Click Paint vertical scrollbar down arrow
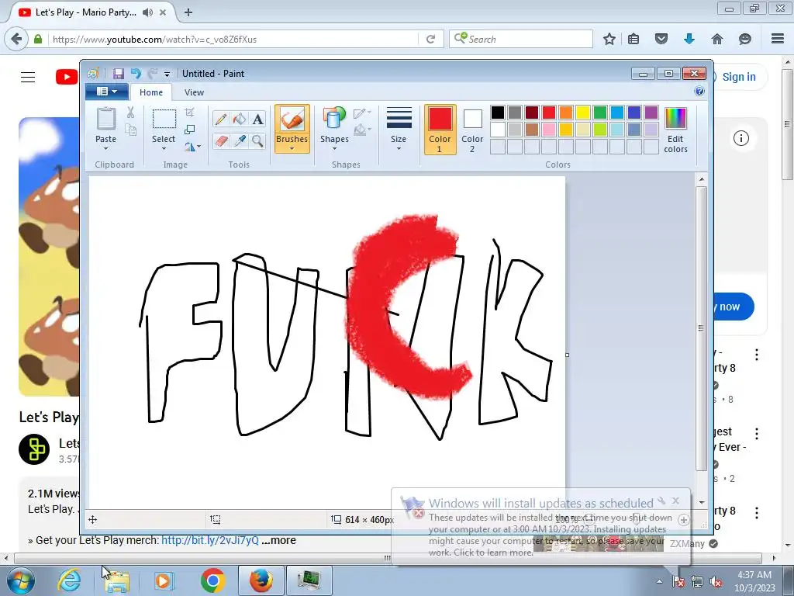794x596 pixels. 701,502
